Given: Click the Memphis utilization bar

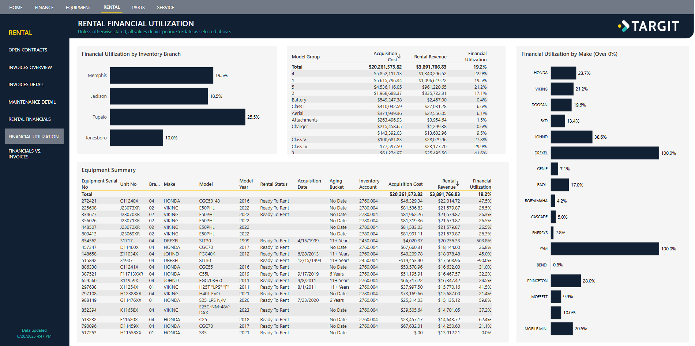Looking at the screenshot, I should click(x=161, y=75).
